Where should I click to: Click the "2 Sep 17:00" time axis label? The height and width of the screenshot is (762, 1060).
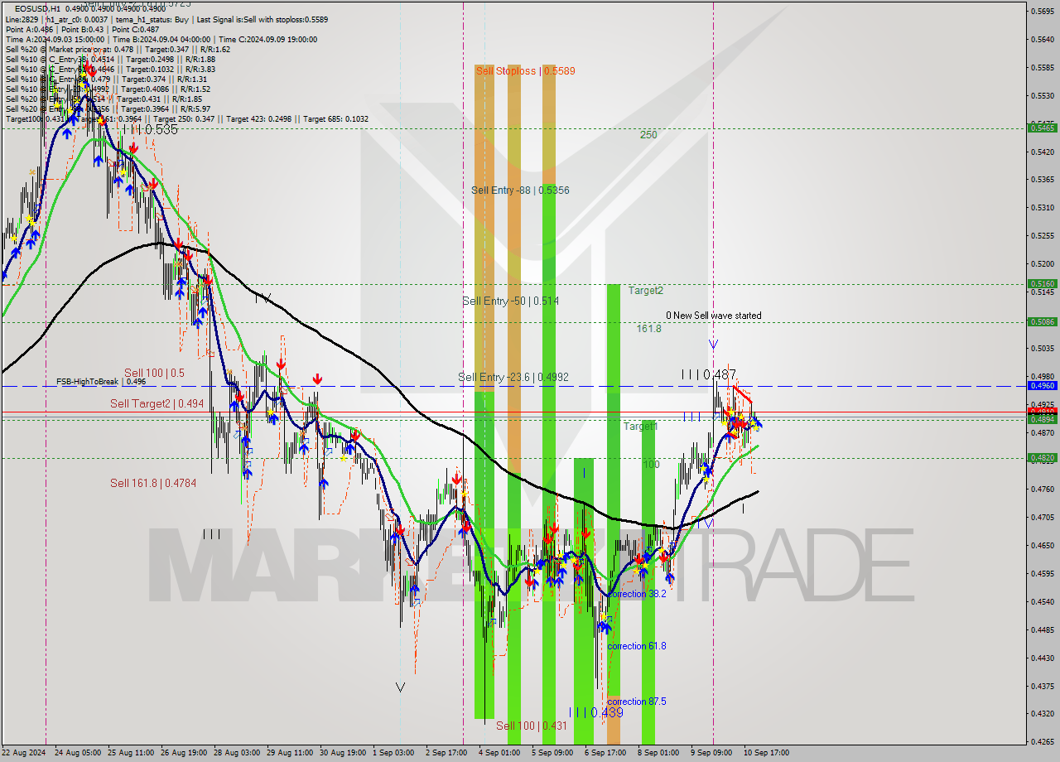tap(446, 753)
